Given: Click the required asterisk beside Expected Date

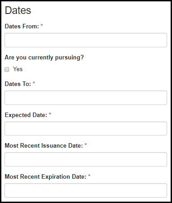Looking at the screenshot, I should (x=50, y=114).
